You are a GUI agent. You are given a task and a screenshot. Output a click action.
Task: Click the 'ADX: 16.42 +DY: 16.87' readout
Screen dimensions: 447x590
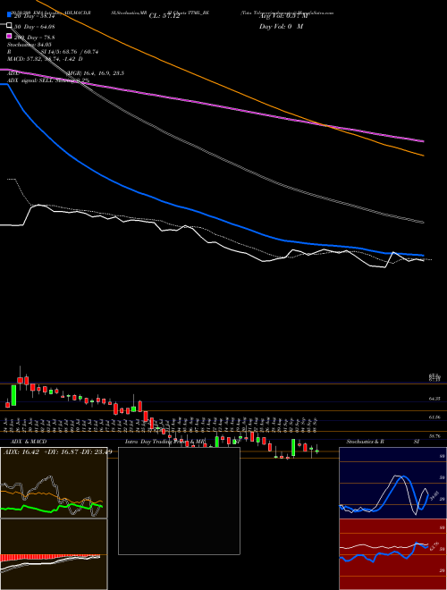point(39,451)
